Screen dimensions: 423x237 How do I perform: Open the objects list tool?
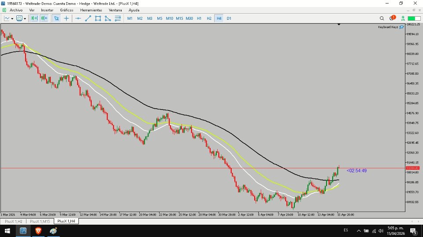click(x=118, y=18)
